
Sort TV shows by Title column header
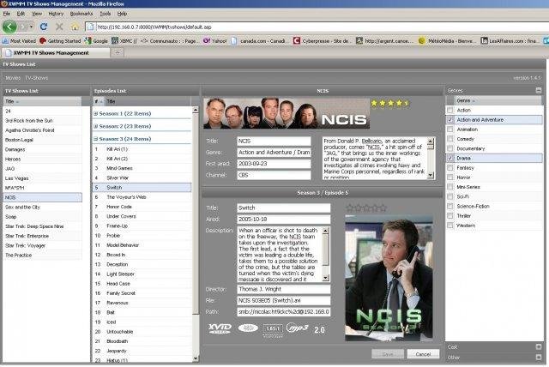click(x=42, y=101)
